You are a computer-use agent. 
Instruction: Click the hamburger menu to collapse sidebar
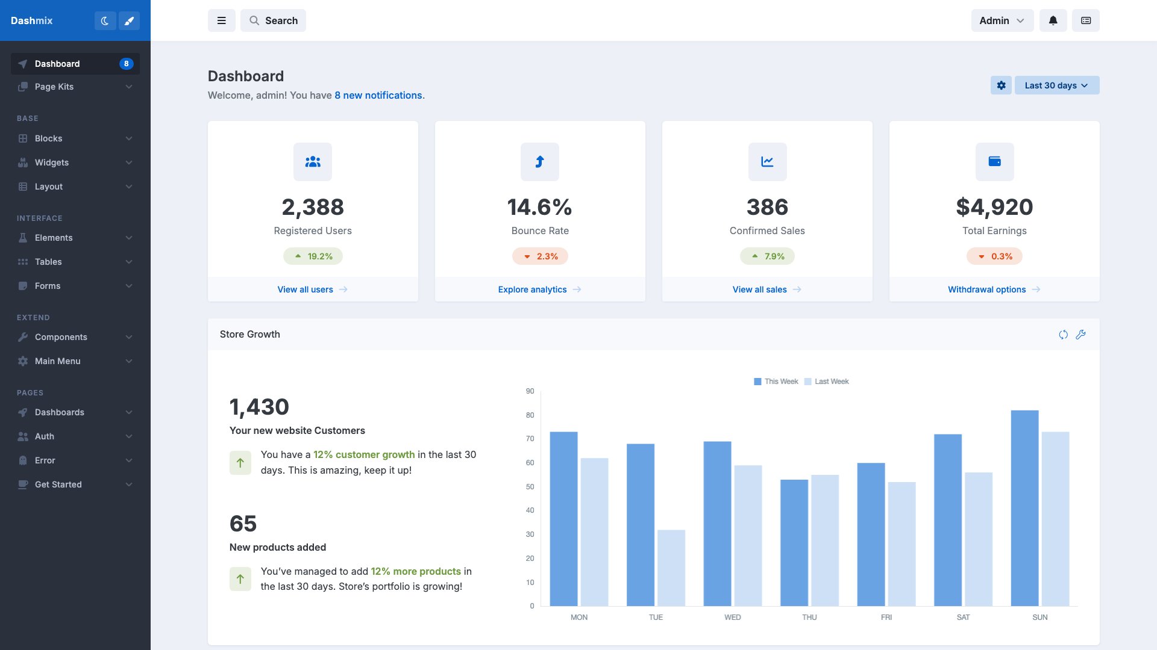pyautogui.click(x=222, y=20)
